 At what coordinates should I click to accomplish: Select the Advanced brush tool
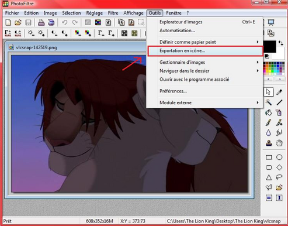coord(279,123)
